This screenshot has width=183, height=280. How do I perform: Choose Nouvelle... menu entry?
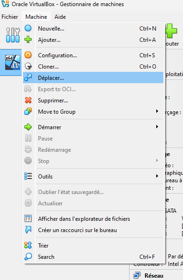pyautogui.click(x=93, y=28)
